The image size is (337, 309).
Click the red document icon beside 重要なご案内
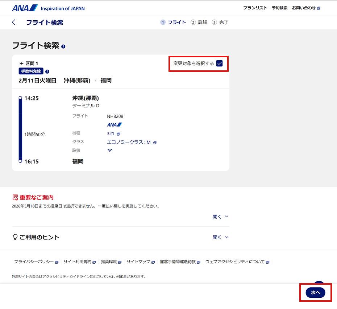click(15, 197)
